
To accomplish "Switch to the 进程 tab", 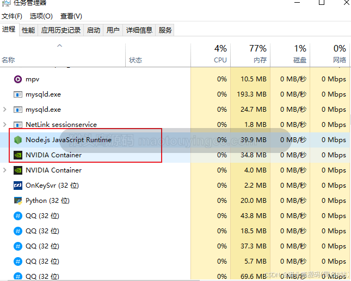I will (9, 29).
